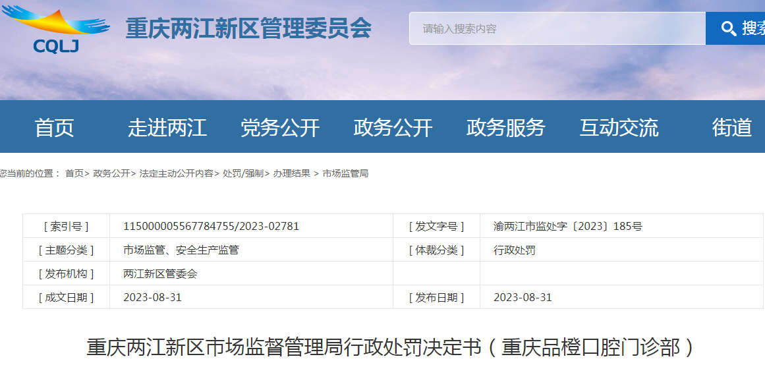Click the 法定主动公开内容 breadcrumb link
The height and width of the screenshot is (365, 765).
(177, 173)
